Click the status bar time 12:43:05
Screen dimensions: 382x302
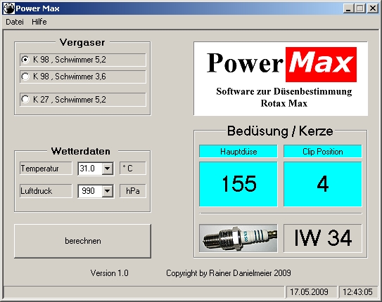pyautogui.click(x=358, y=291)
